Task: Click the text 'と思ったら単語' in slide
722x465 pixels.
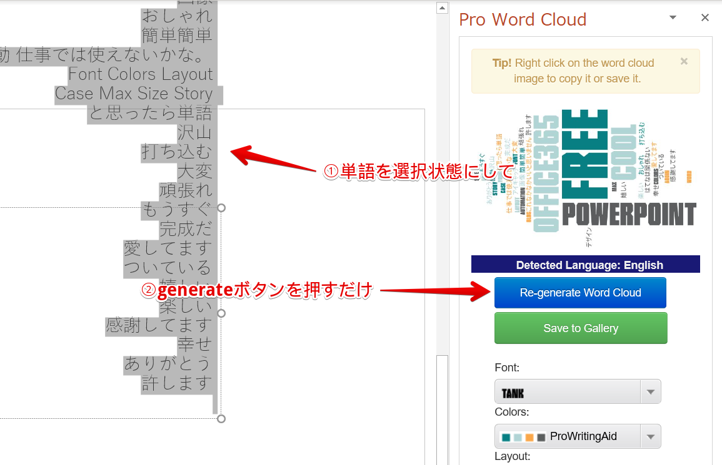Action: pos(150,113)
